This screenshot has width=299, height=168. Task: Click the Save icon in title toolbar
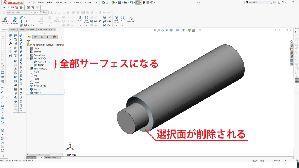pos(119,2)
